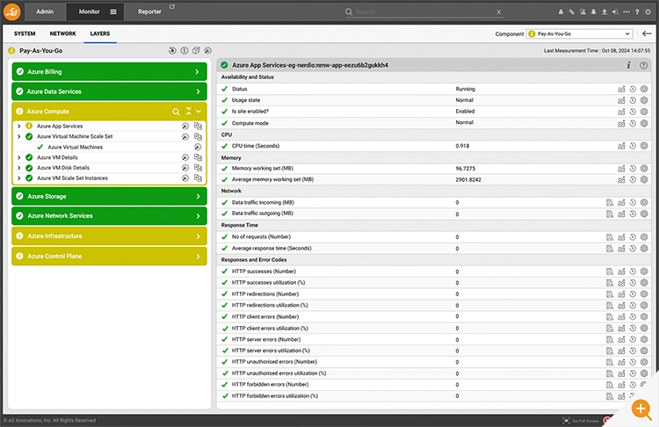Expand Azure VM Disk Details tree node
The image size is (659, 427).
(x=18, y=168)
